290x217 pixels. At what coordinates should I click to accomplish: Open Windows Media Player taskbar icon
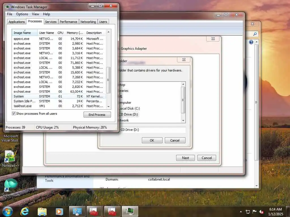click(x=59, y=211)
